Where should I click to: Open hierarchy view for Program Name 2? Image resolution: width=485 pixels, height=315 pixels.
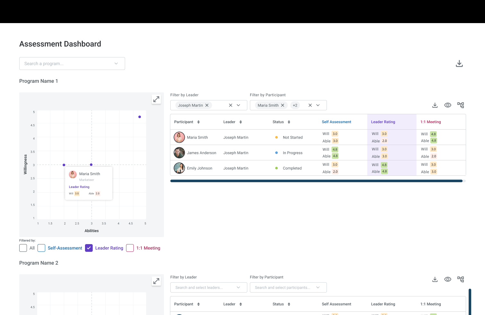(x=461, y=279)
